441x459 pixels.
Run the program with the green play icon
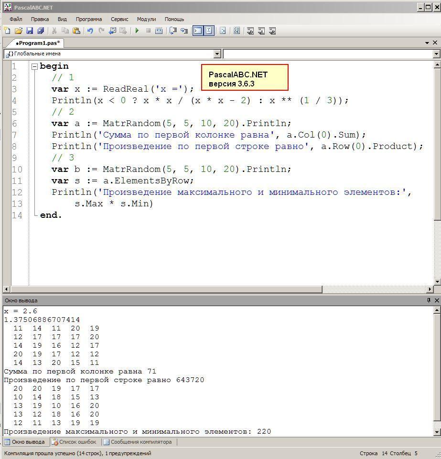137,31
